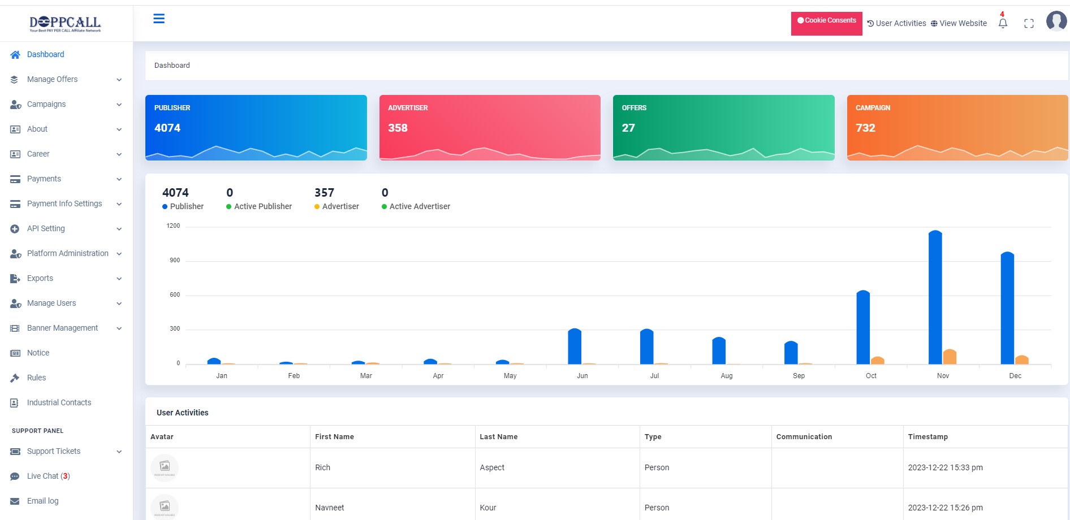Click the Email log envelope icon
The height and width of the screenshot is (520, 1070).
pos(15,501)
